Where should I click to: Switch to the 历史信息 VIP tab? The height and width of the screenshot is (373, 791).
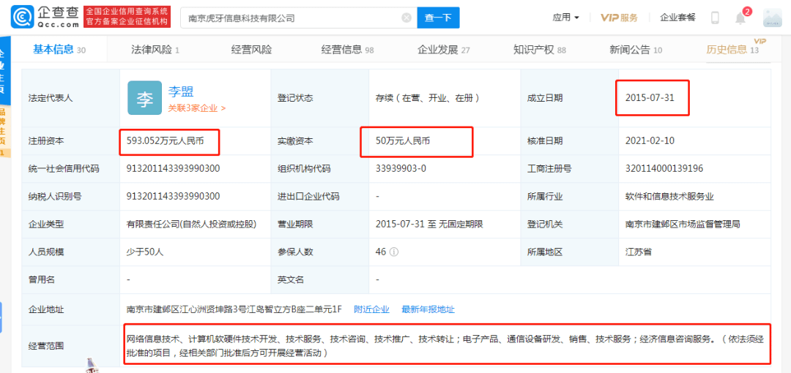[733, 50]
